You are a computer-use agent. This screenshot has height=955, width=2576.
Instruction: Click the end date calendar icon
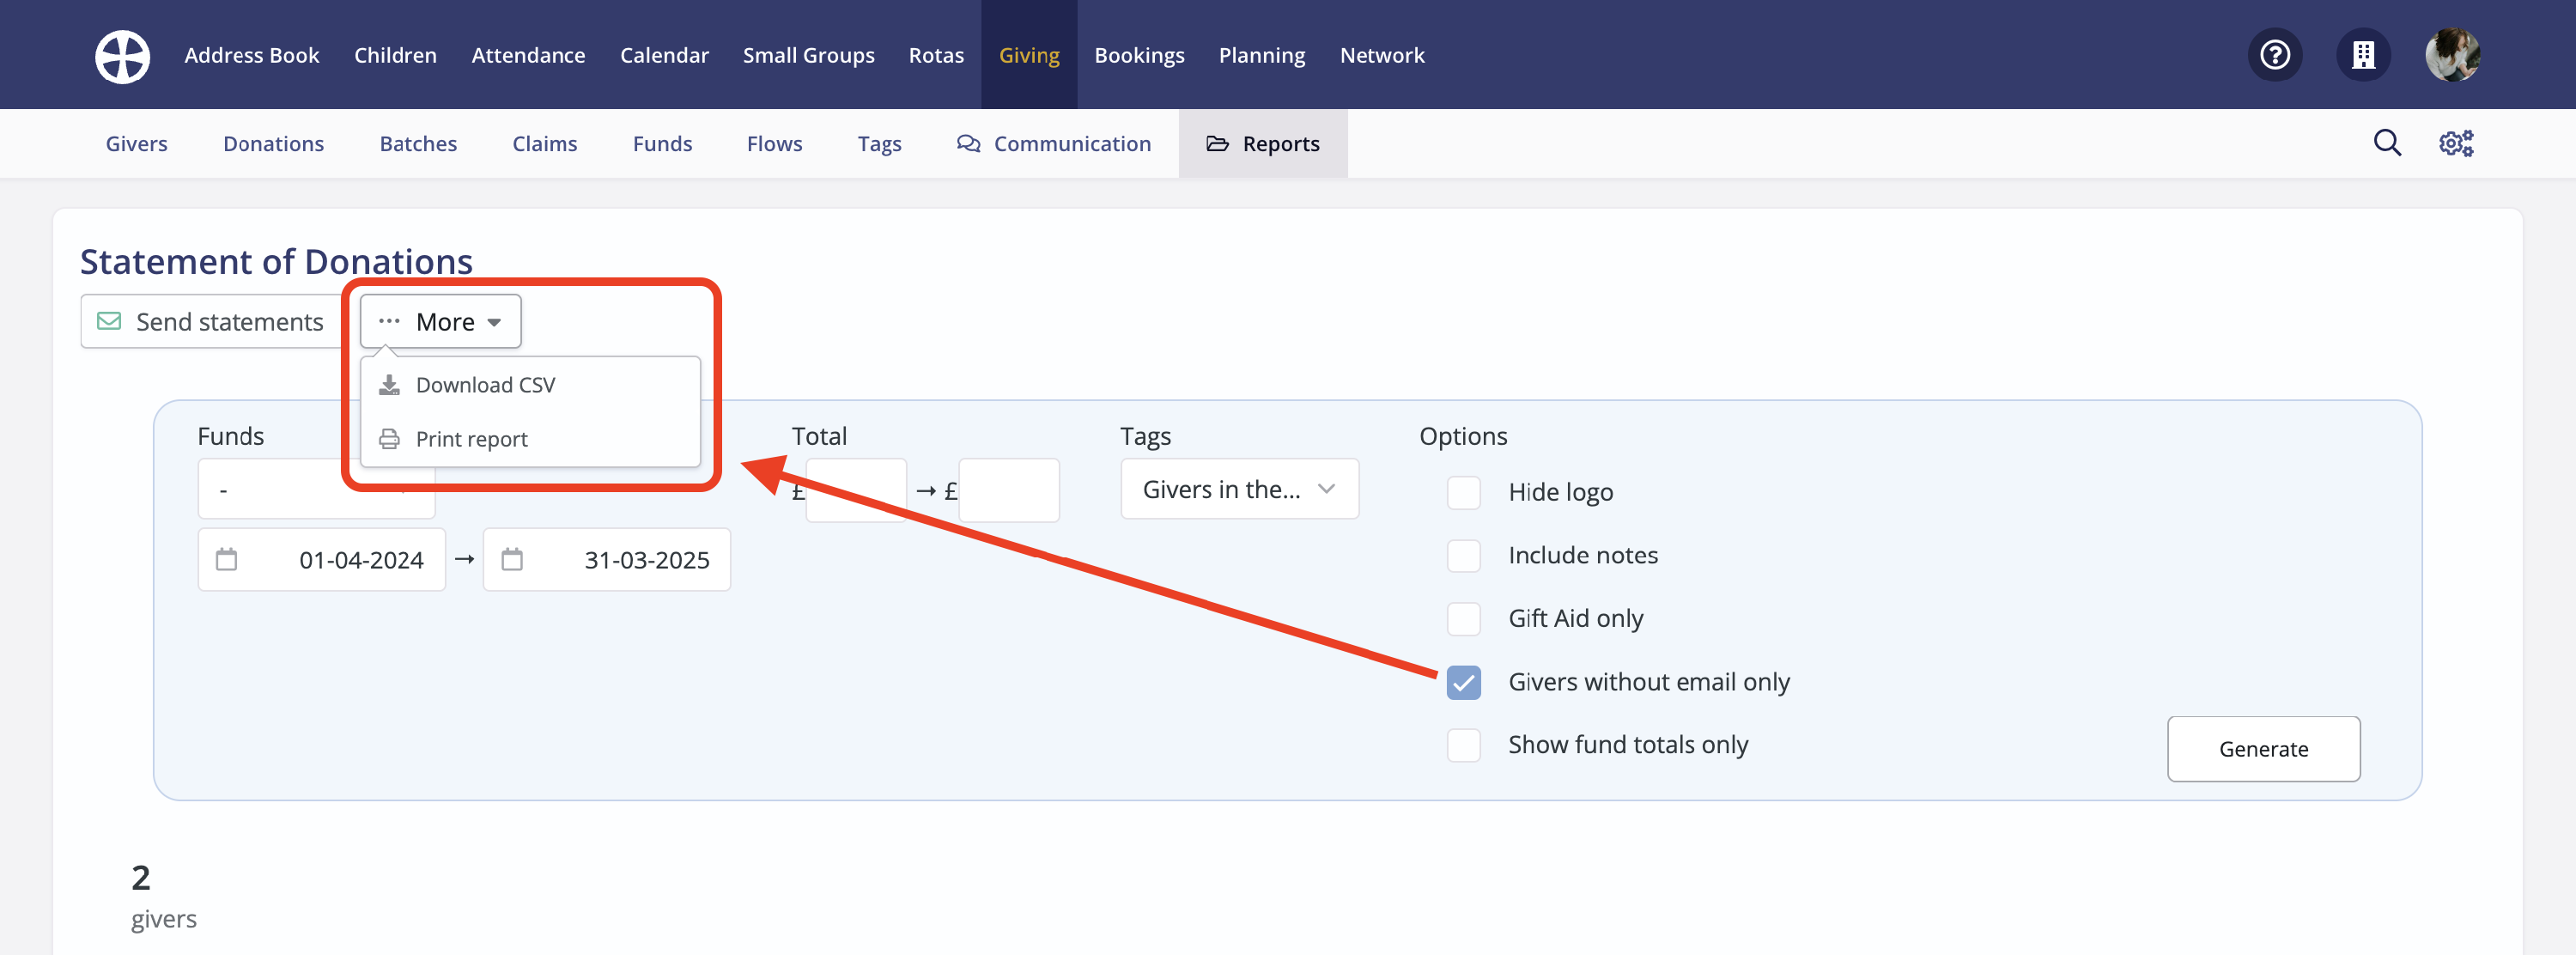pos(512,559)
